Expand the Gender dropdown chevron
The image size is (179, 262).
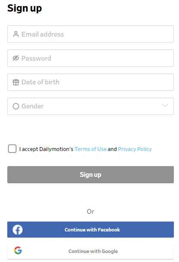[x=165, y=105]
